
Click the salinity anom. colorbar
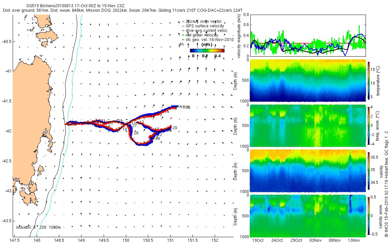click(369, 216)
